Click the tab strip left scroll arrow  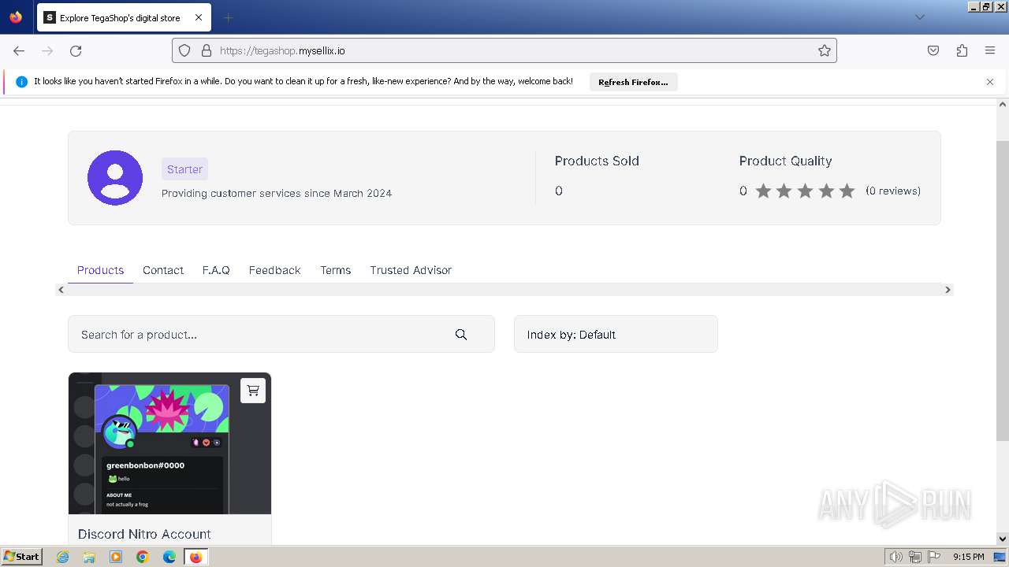(x=61, y=290)
